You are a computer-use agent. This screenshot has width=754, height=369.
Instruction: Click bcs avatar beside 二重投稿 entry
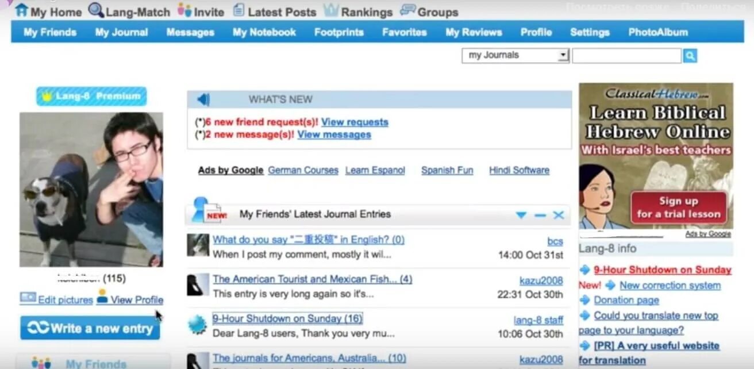pyautogui.click(x=198, y=245)
